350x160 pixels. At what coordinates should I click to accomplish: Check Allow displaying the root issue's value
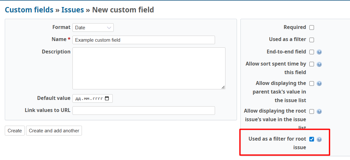312,112
